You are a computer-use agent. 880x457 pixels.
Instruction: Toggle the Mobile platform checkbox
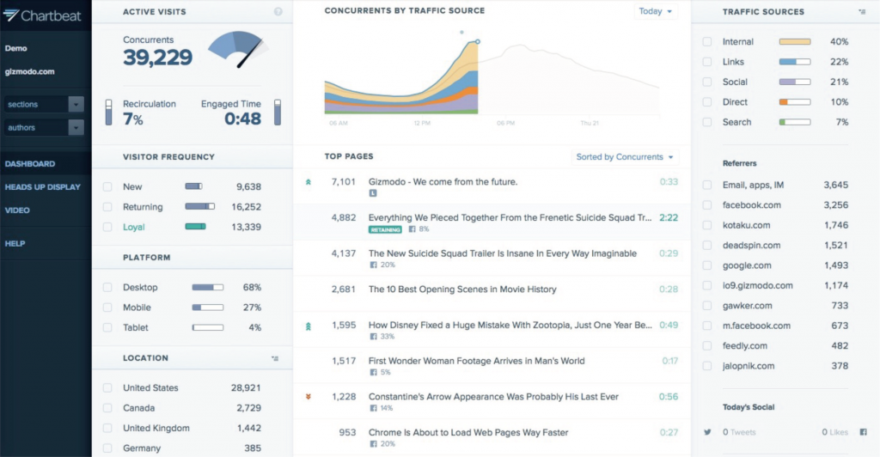107,308
